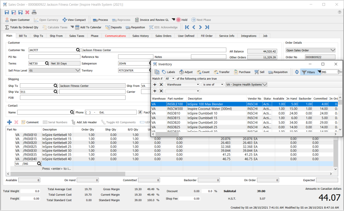
Task: Switch to the Sales Taxes tab
Action: pyautogui.click(x=77, y=36)
